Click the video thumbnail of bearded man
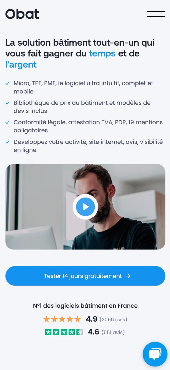 pyautogui.click(x=85, y=207)
